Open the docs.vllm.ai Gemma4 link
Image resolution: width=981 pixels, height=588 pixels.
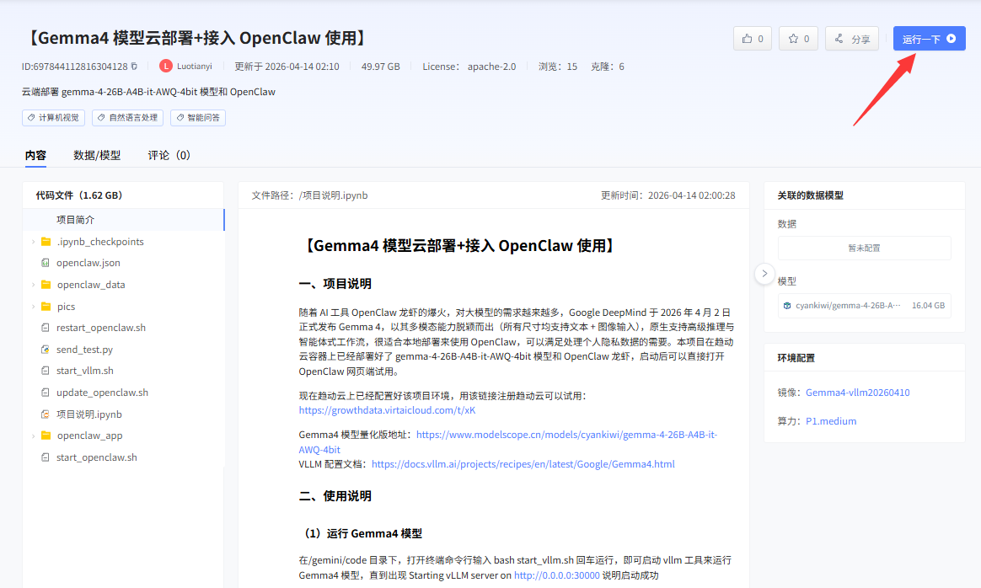tap(523, 464)
